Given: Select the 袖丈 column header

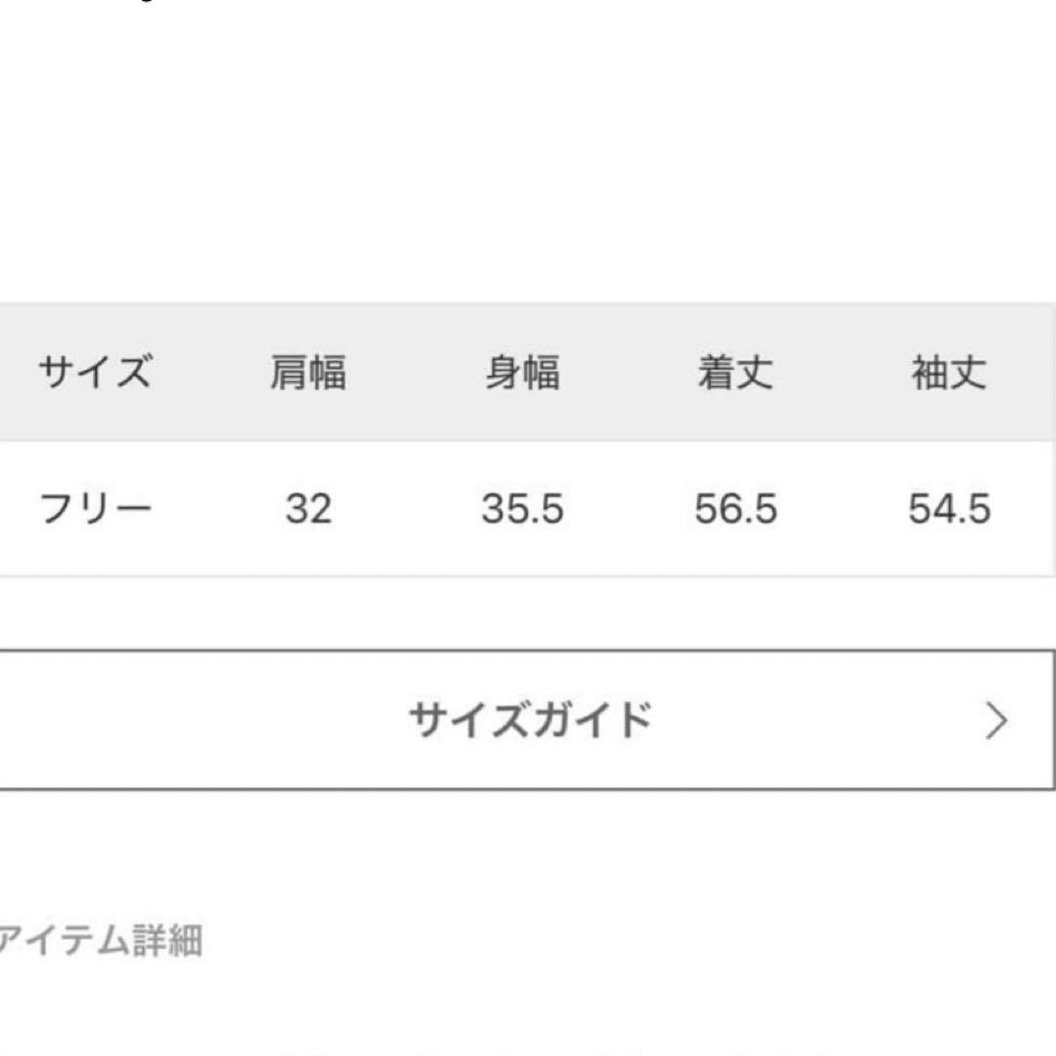Looking at the screenshot, I should coord(948,374).
